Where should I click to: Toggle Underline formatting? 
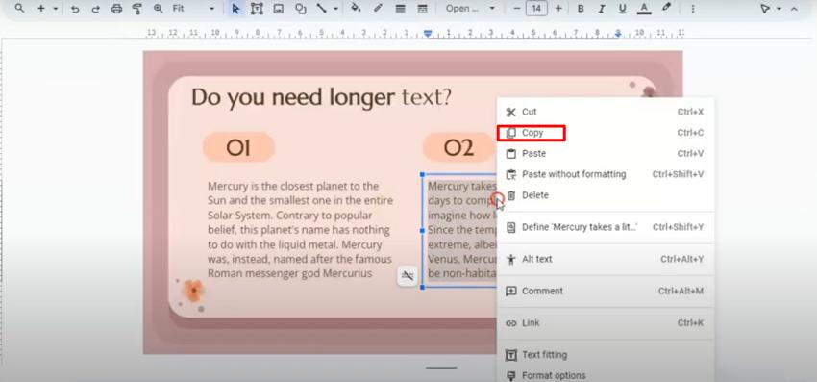pyautogui.click(x=622, y=9)
